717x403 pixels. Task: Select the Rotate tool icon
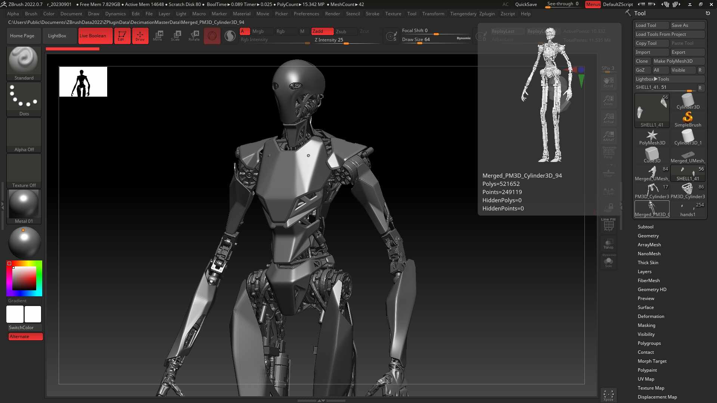pos(194,36)
